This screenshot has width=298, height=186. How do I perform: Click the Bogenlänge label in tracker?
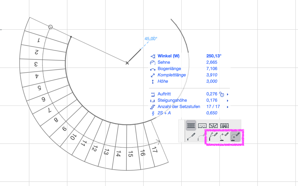click(x=169, y=69)
